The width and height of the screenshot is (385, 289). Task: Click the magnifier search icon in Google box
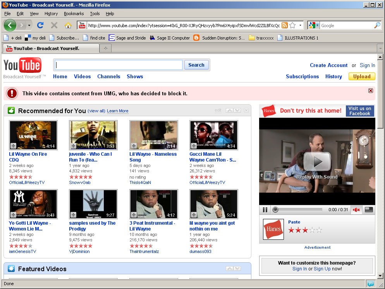[x=377, y=25]
